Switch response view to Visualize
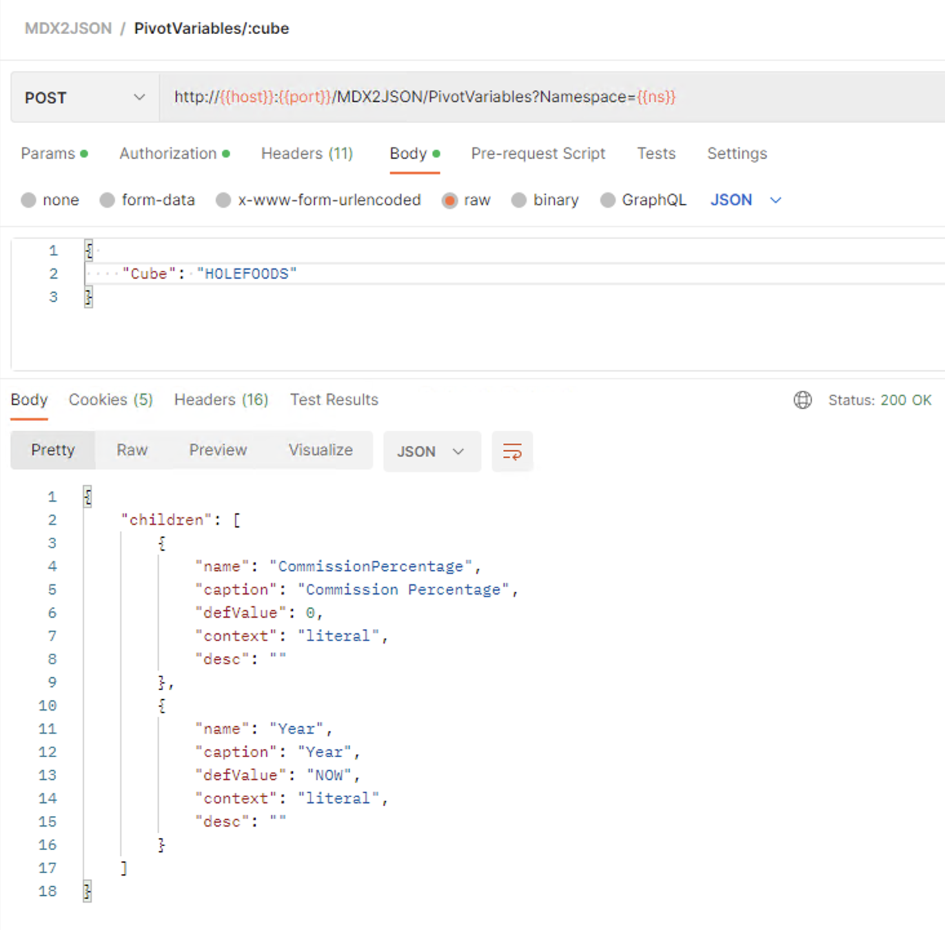 click(x=321, y=450)
